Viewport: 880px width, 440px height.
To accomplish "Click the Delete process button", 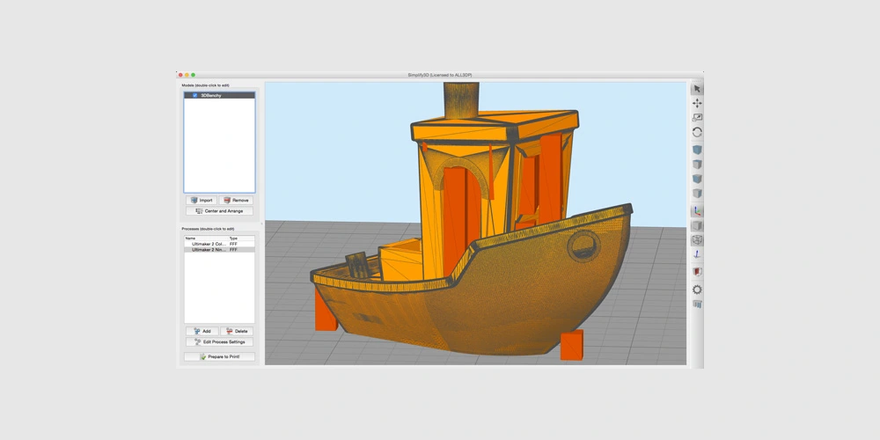I will pos(237,331).
